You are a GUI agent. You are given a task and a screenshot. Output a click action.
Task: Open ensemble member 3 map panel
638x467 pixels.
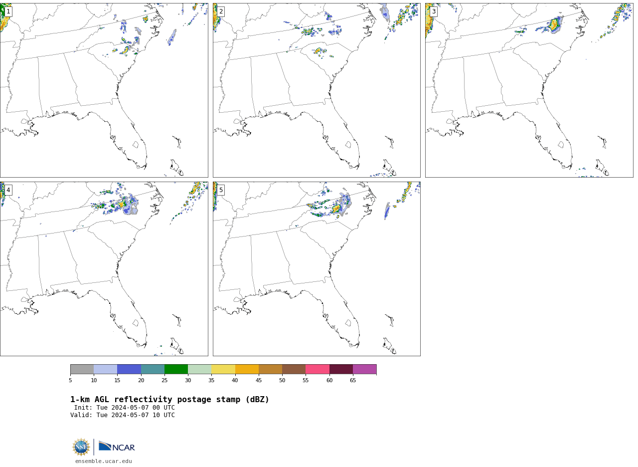click(x=529, y=90)
